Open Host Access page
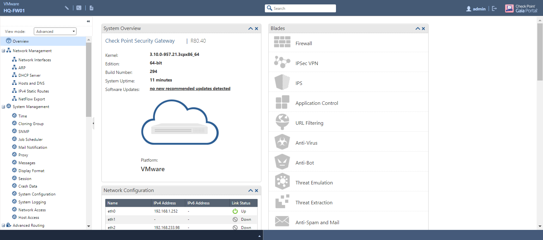The image size is (543, 240). coord(29,218)
